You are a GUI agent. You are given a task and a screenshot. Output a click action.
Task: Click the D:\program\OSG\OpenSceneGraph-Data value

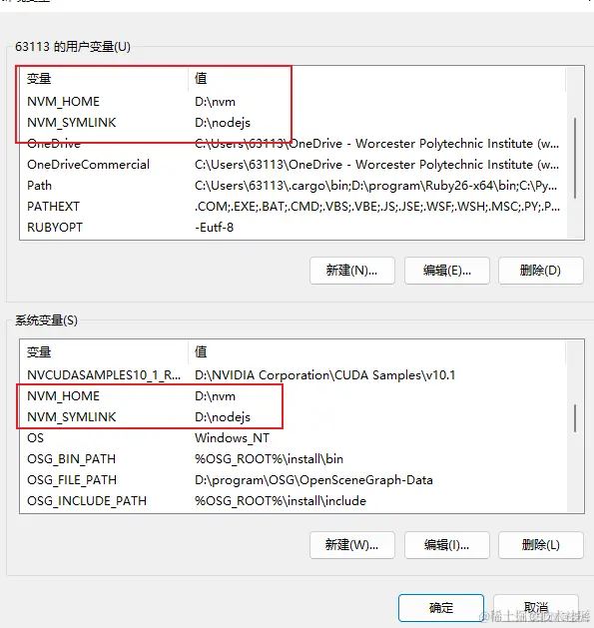[313, 480]
